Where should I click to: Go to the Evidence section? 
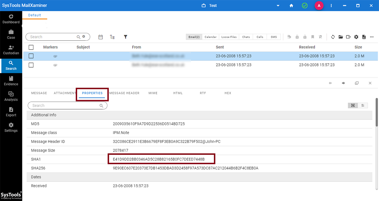[x=11, y=81]
